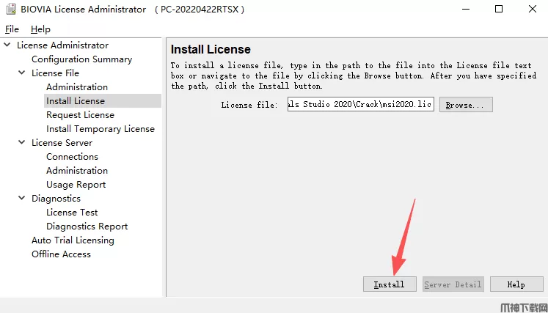This screenshot has height=313, width=548.
Task: Click the Help button at bottom right
Action: [x=516, y=284]
